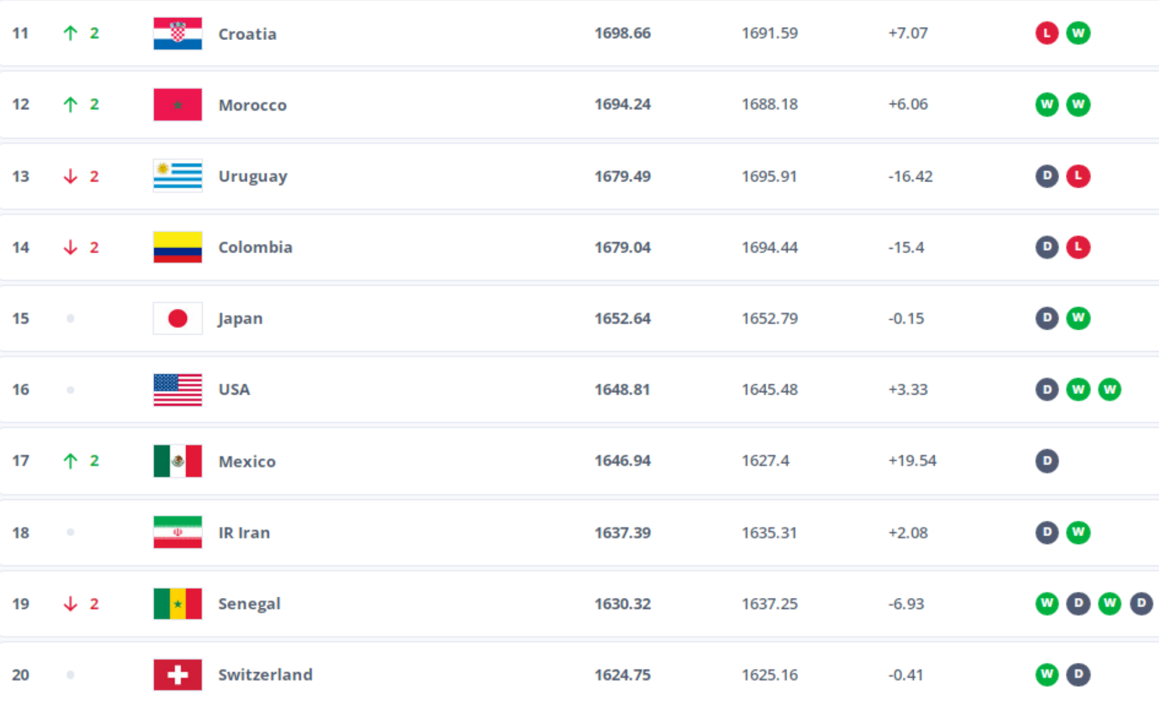Click the Senegal flag icon
The width and height of the screenshot is (1159, 704).
[177, 604]
